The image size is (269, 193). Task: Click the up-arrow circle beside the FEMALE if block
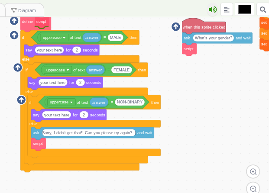18,68
